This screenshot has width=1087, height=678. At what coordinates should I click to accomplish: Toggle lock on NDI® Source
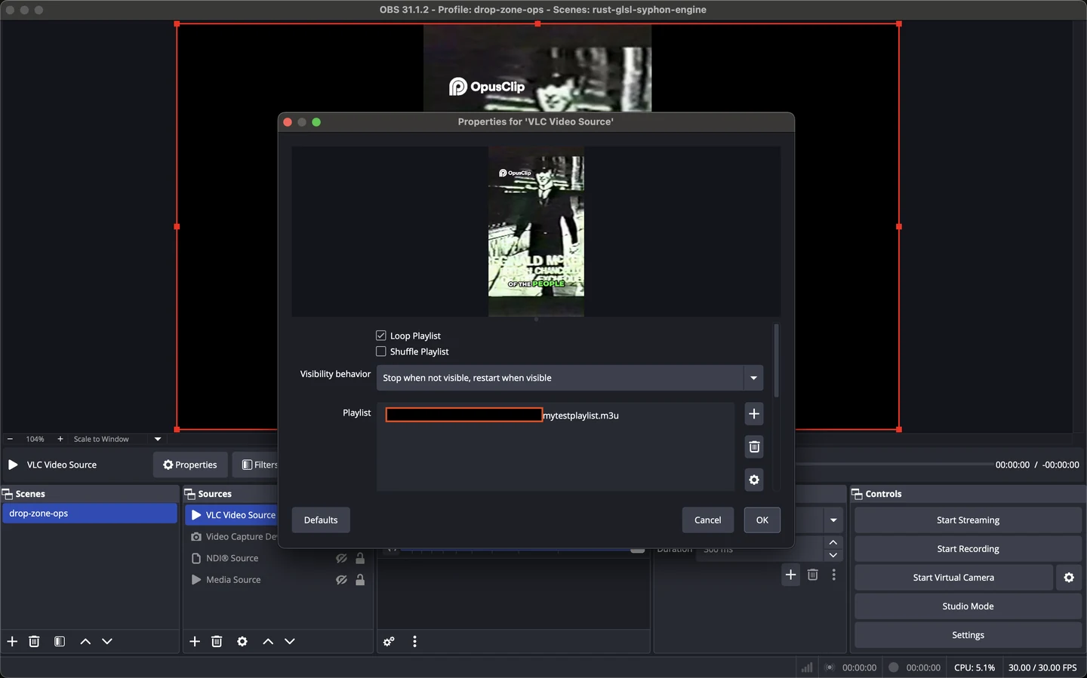360,559
